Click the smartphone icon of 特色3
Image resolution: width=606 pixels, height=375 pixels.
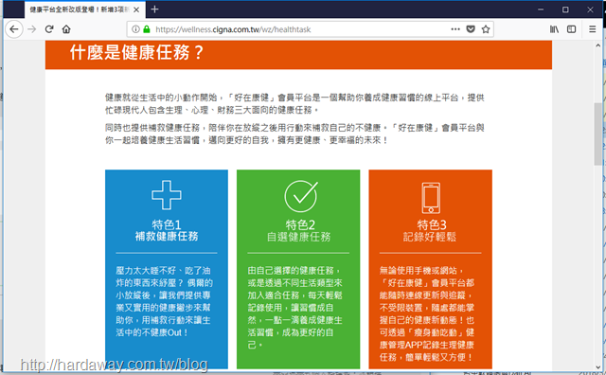431,198
